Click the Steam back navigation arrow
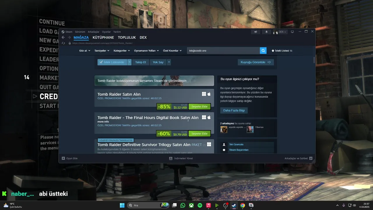Screen dimensions: 373x210 [x=63, y=37]
